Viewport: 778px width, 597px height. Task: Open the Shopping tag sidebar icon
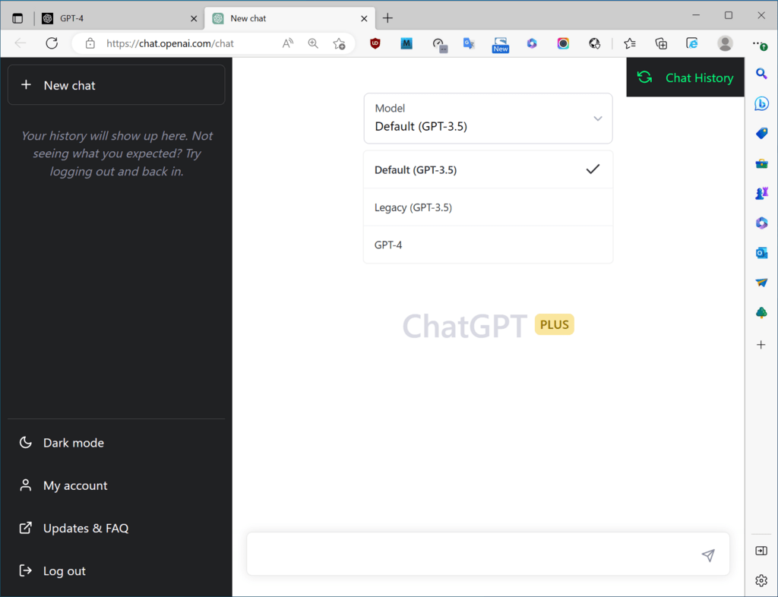tap(761, 134)
